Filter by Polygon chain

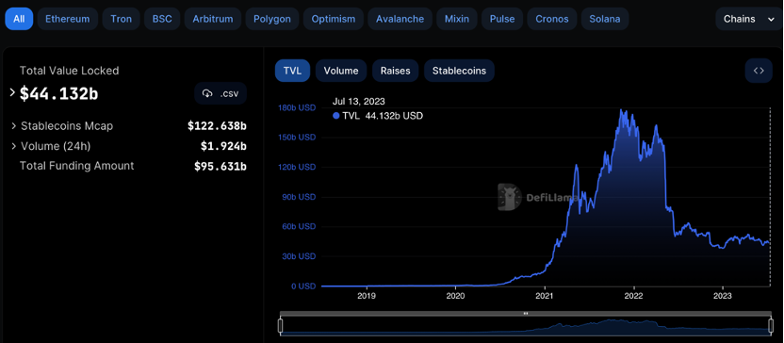(x=272, y=19)
